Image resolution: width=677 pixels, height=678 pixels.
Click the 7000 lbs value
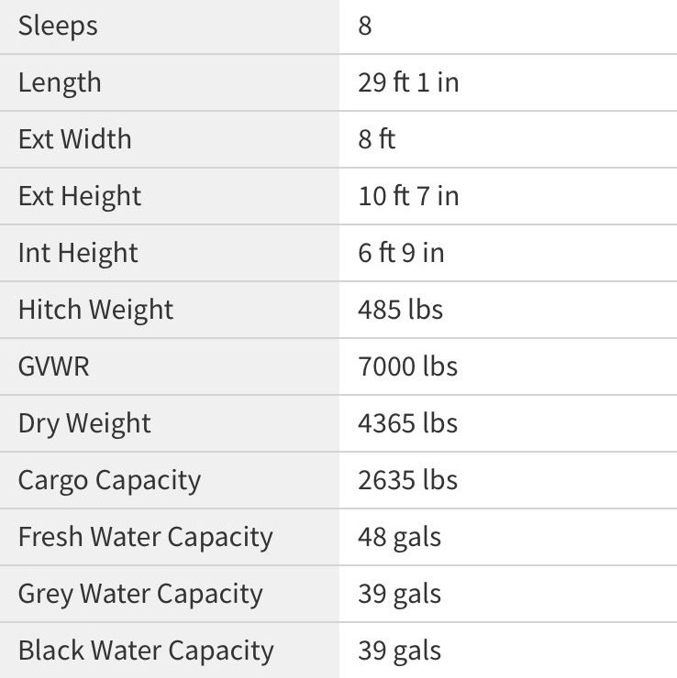coord(407,366)
